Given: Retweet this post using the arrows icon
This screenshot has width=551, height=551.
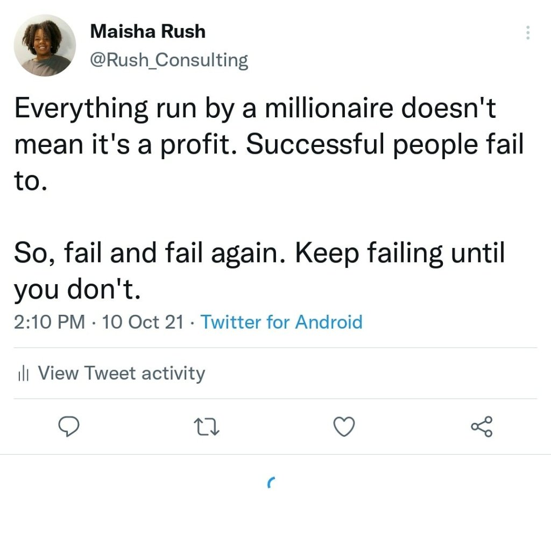Looking at the screenshot, I should coord(207,427).
